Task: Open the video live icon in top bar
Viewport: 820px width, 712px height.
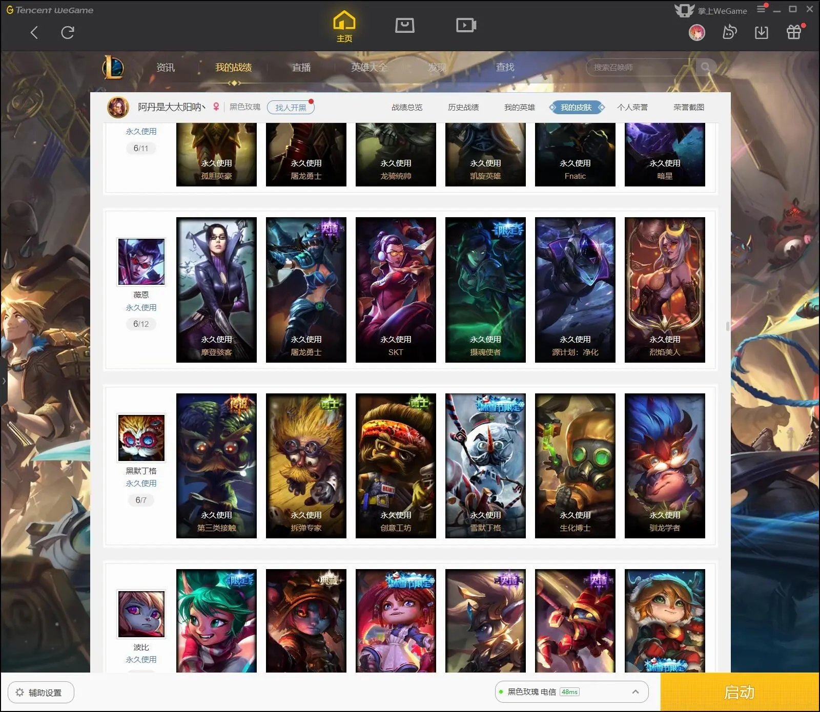Action: [466, 25]
